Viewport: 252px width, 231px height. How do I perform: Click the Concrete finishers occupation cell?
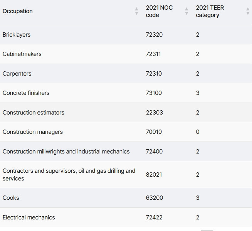tap(26, 93)
